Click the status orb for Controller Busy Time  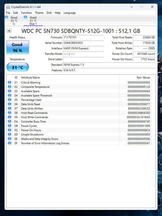[x=9, y=121]
